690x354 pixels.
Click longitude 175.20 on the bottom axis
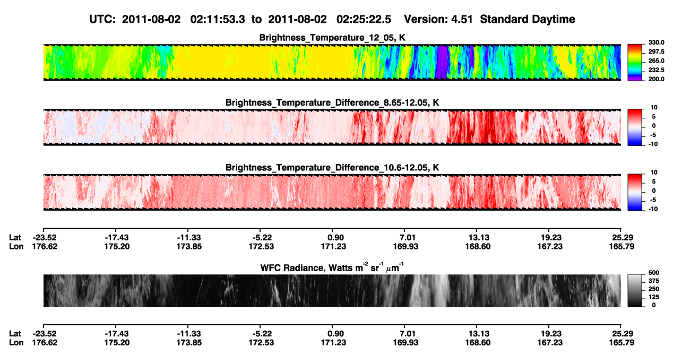(116, 342)
